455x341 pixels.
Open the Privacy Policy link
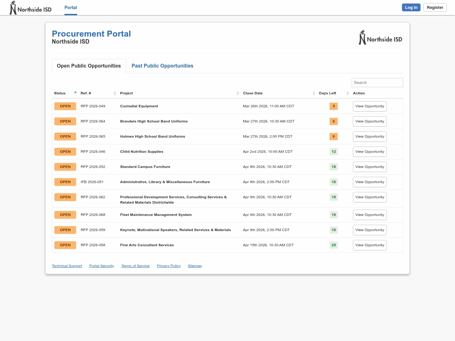pos(168,266)
